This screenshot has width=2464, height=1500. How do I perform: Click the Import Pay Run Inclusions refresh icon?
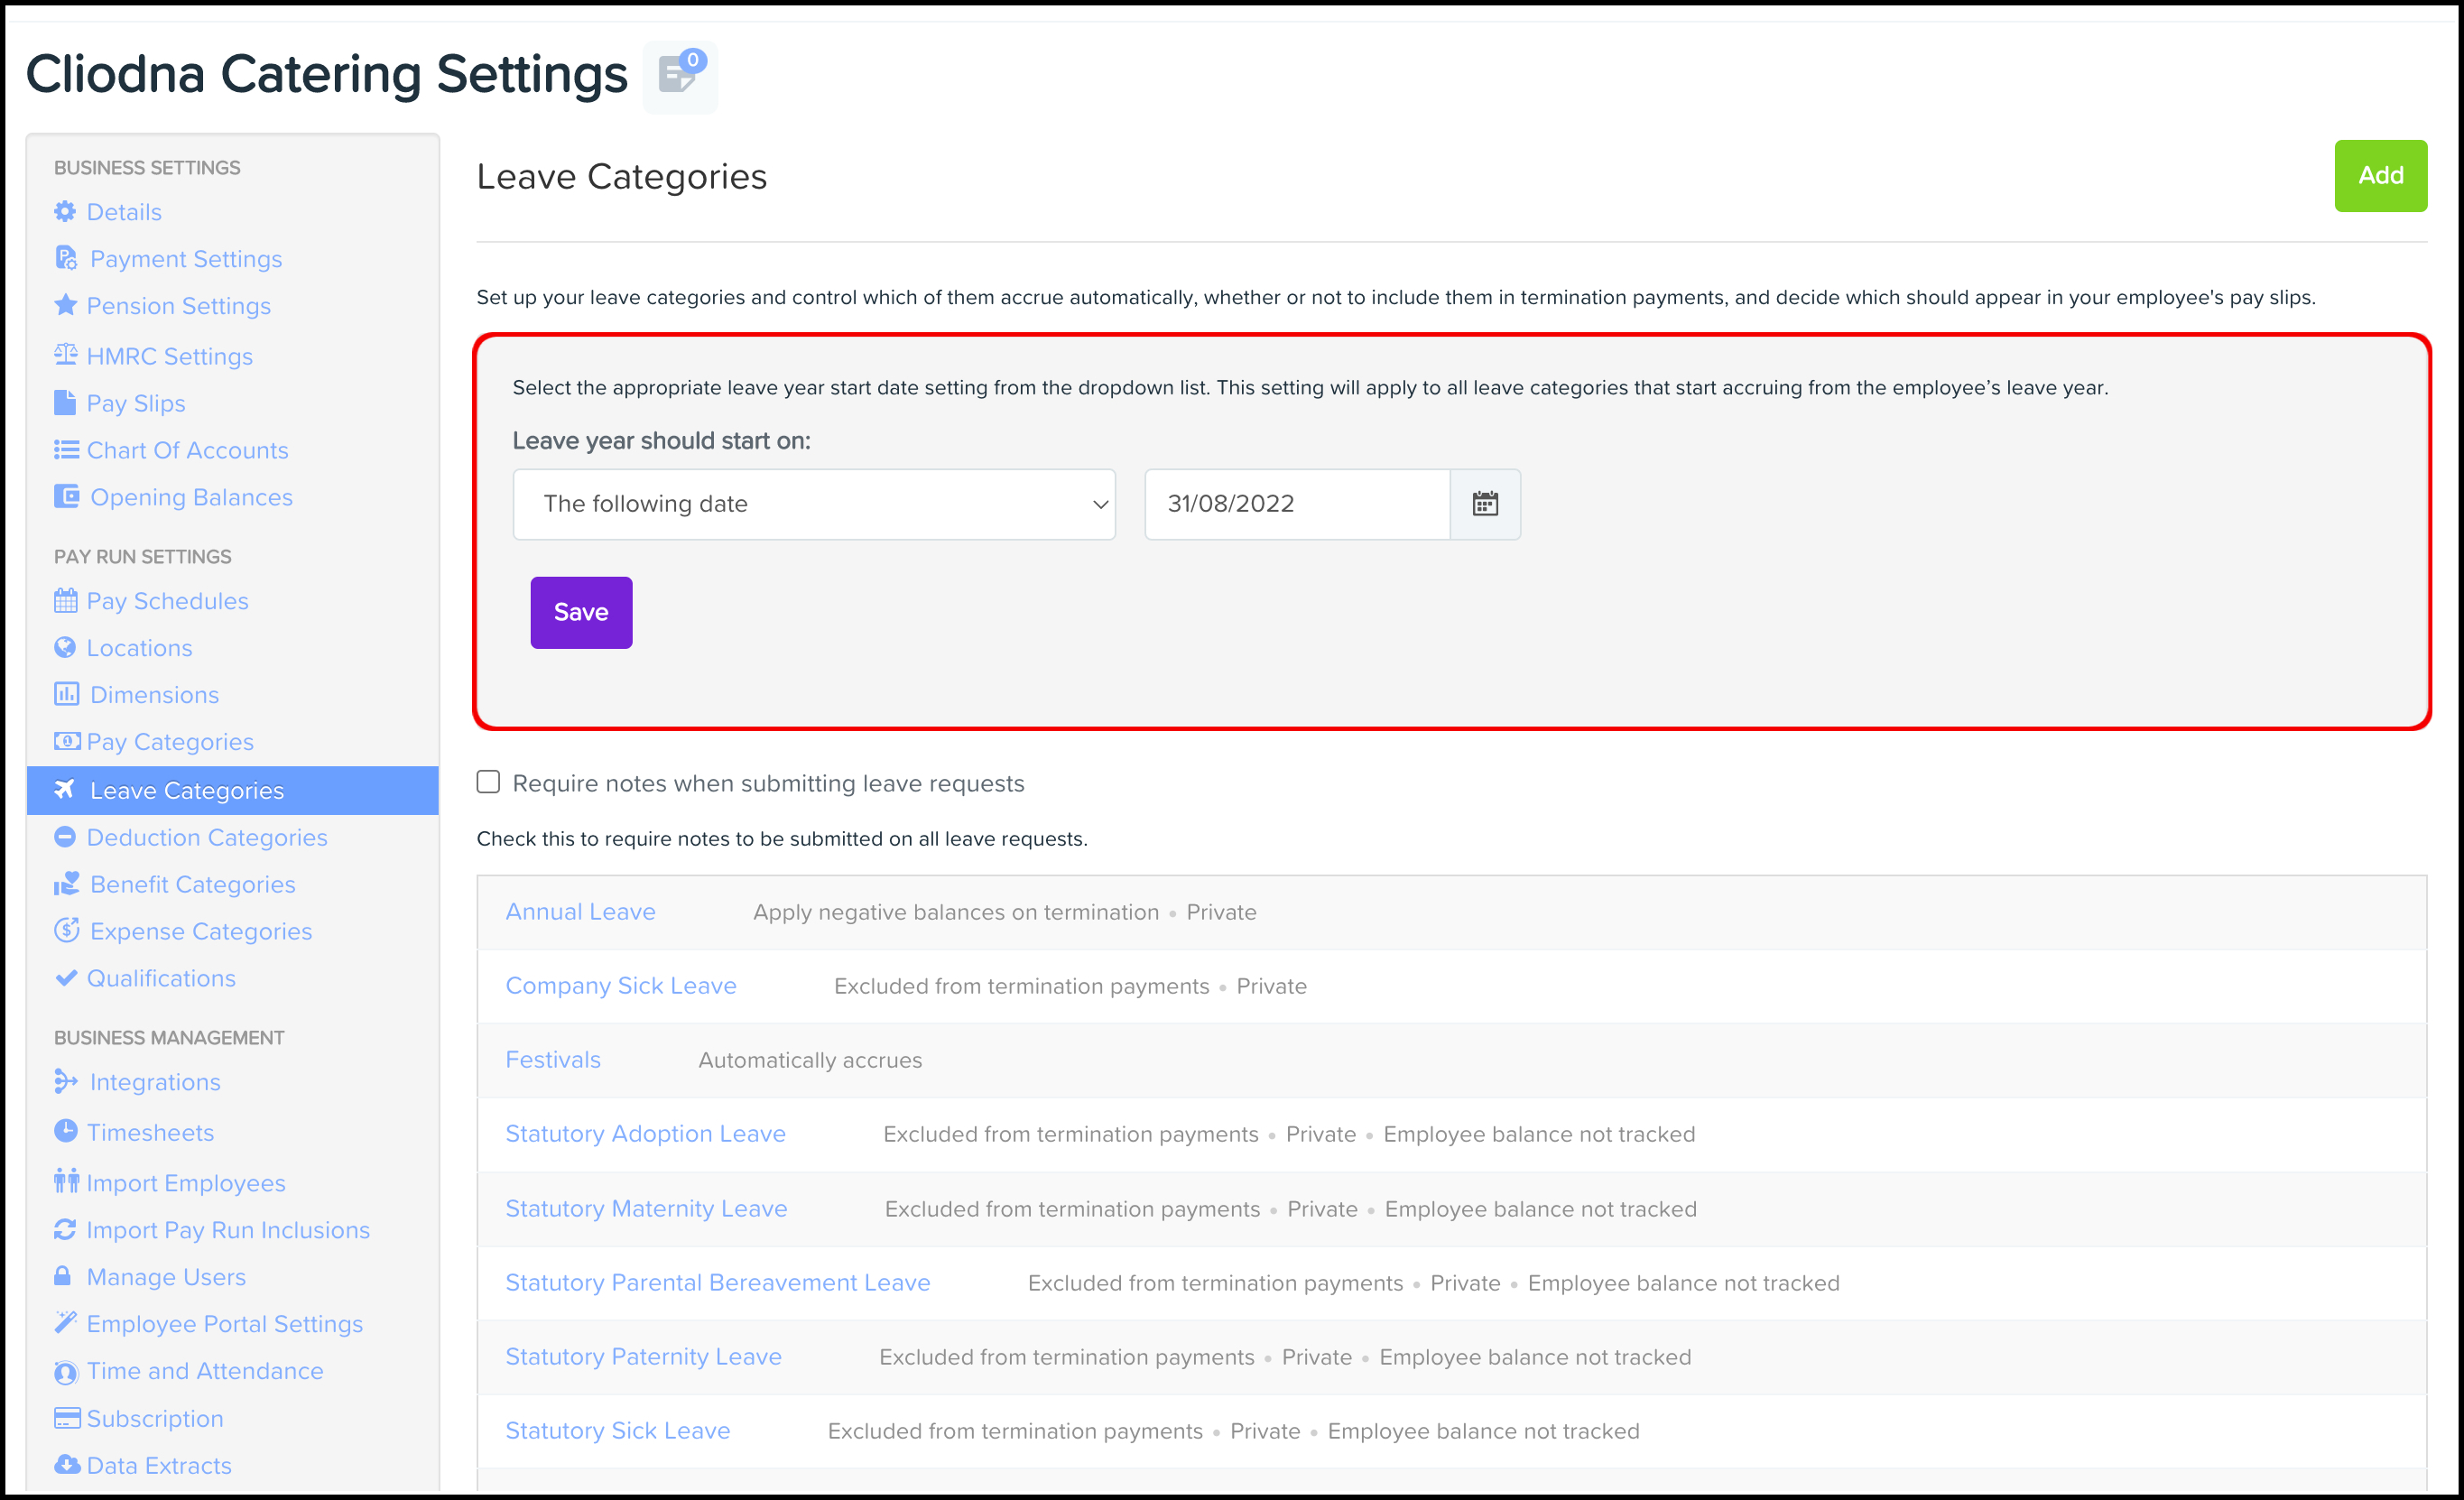[x=65, y=1229]
